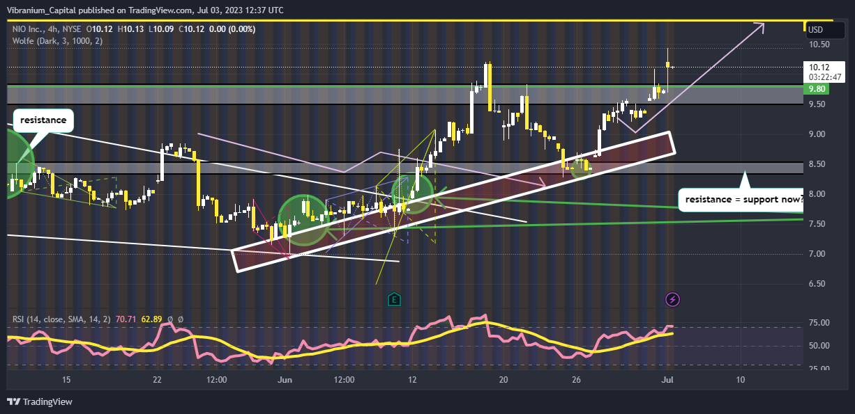Click the 9.00 price axis label
The width and height of the screenshot is (855, 414).
pos(819,134)
